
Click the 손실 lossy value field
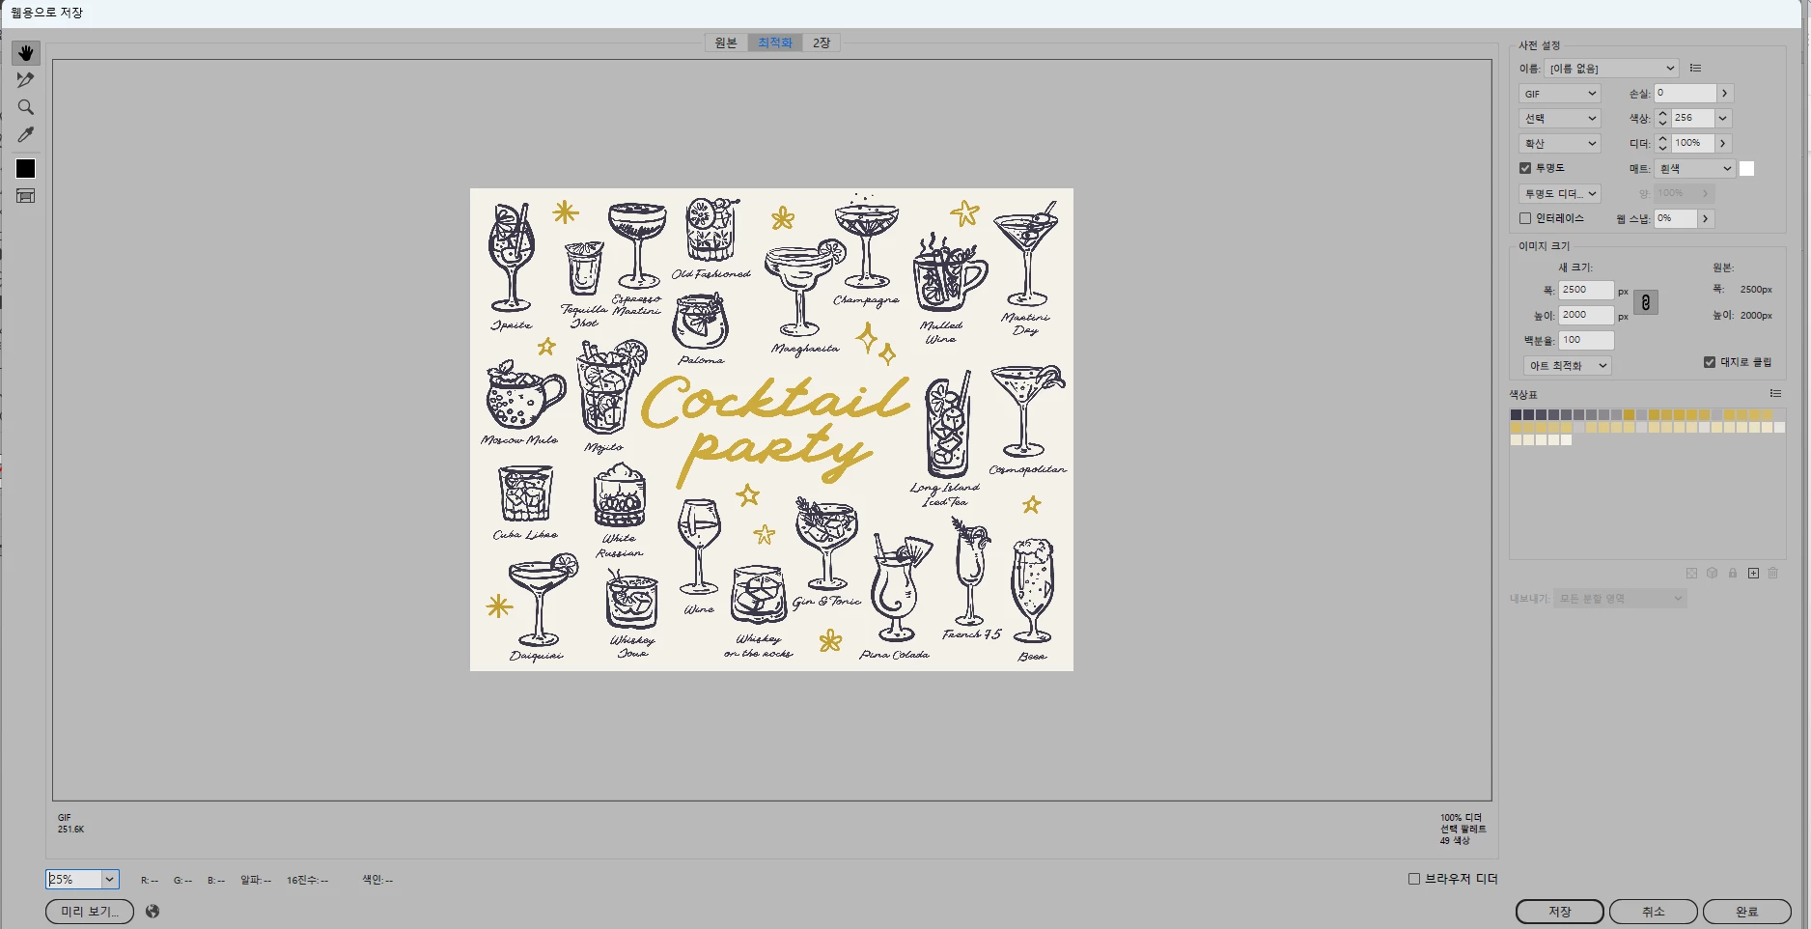point(1686,93)
